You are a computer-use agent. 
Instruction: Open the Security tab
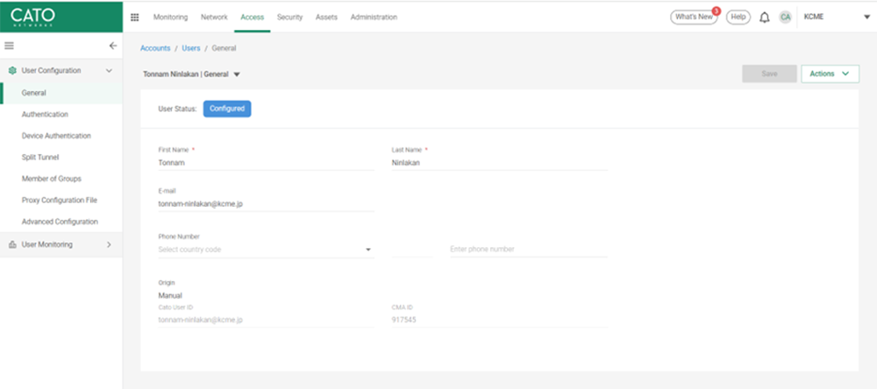[x=289, y=18]
